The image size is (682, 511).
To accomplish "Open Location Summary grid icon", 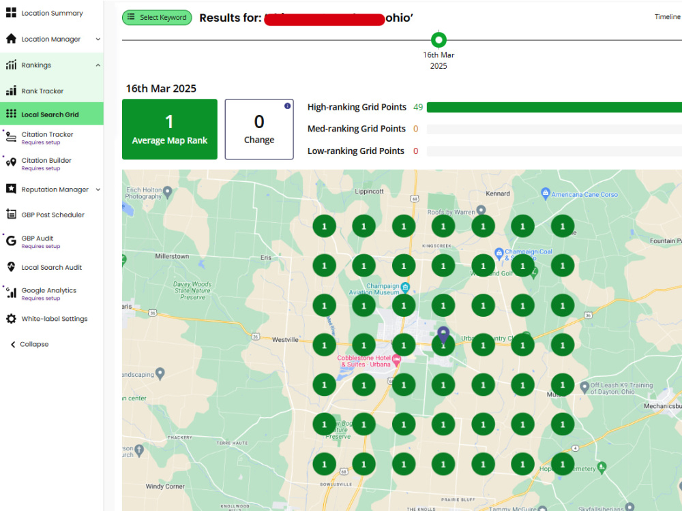I will [11, 12].
